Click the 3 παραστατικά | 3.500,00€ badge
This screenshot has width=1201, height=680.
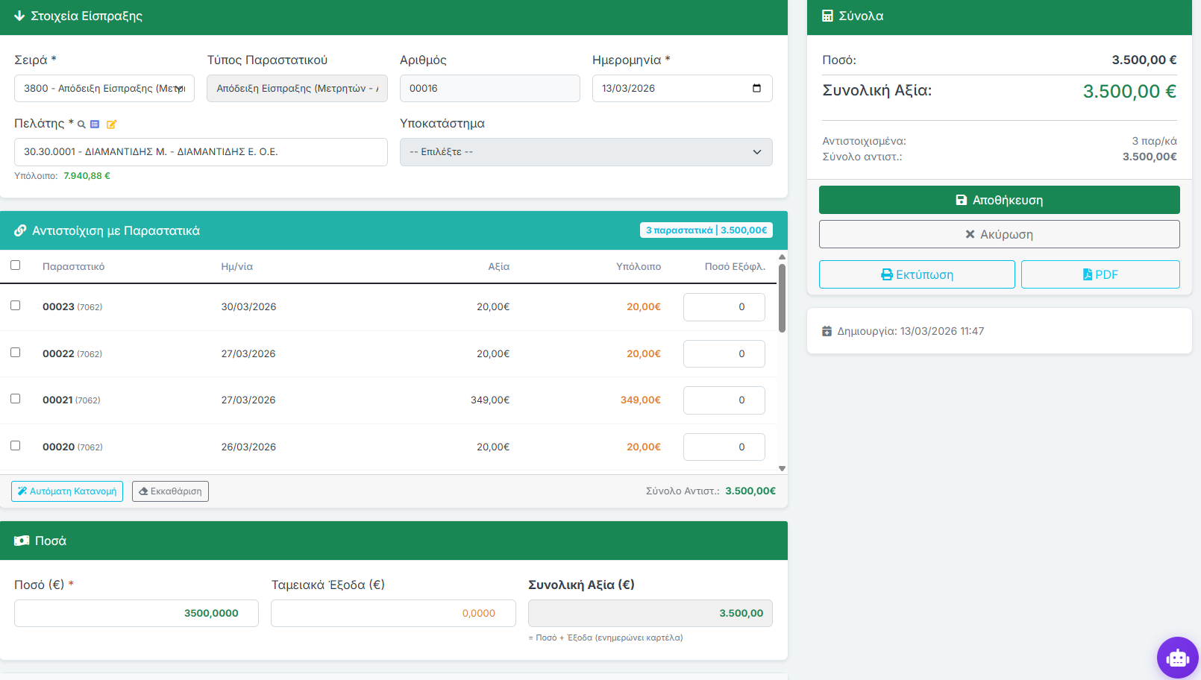(706, 230)
